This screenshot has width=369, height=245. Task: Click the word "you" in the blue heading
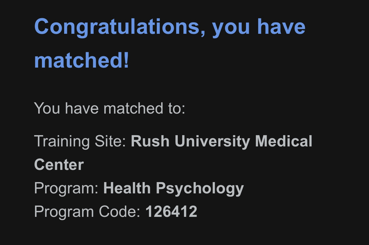click(231, 26)
